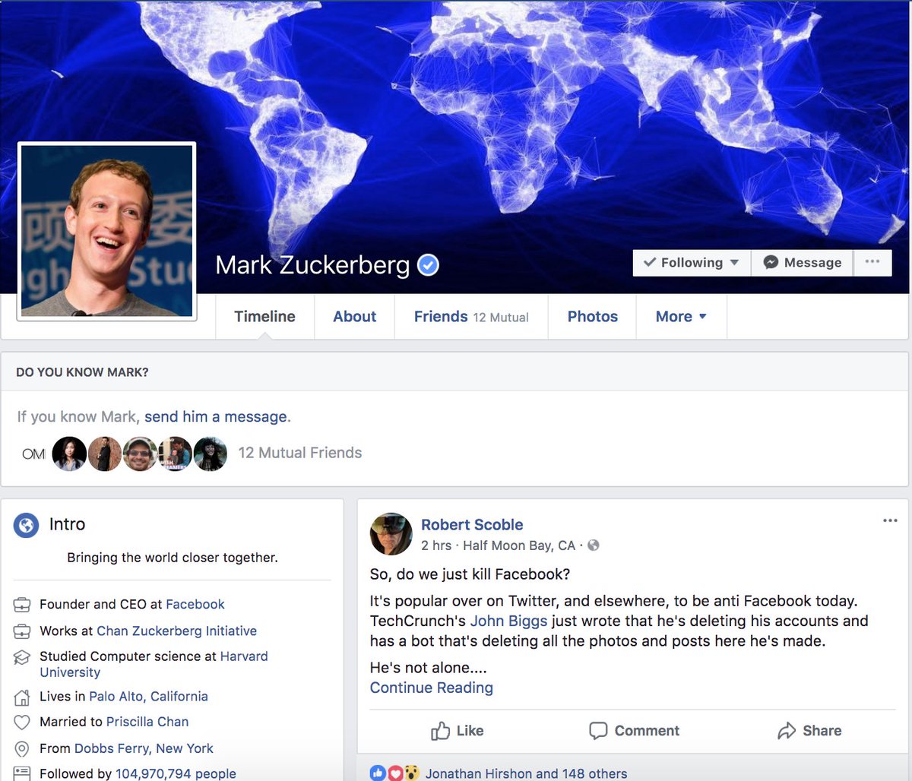Viewport: 912px width, 781px height.
Task: Open send him a message link
Action: (x=216, y=416)
